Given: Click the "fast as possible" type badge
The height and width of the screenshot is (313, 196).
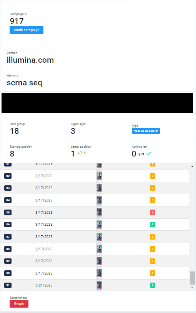Looking at the screenshot, I should tap(146, 131).
